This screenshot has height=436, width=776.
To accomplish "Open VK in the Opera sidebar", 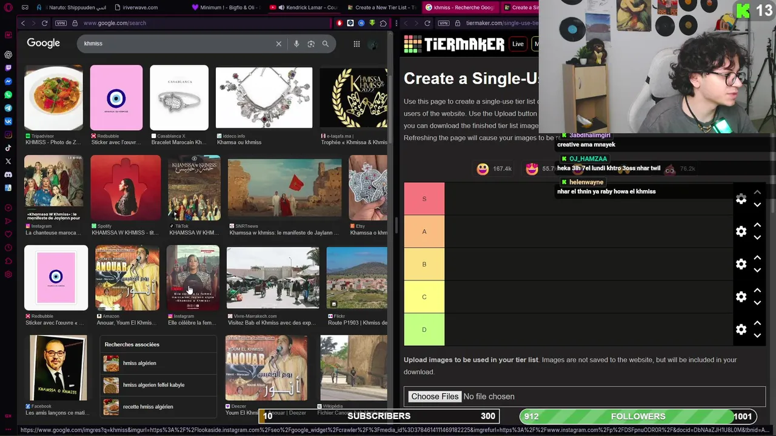I will [8, 121].
